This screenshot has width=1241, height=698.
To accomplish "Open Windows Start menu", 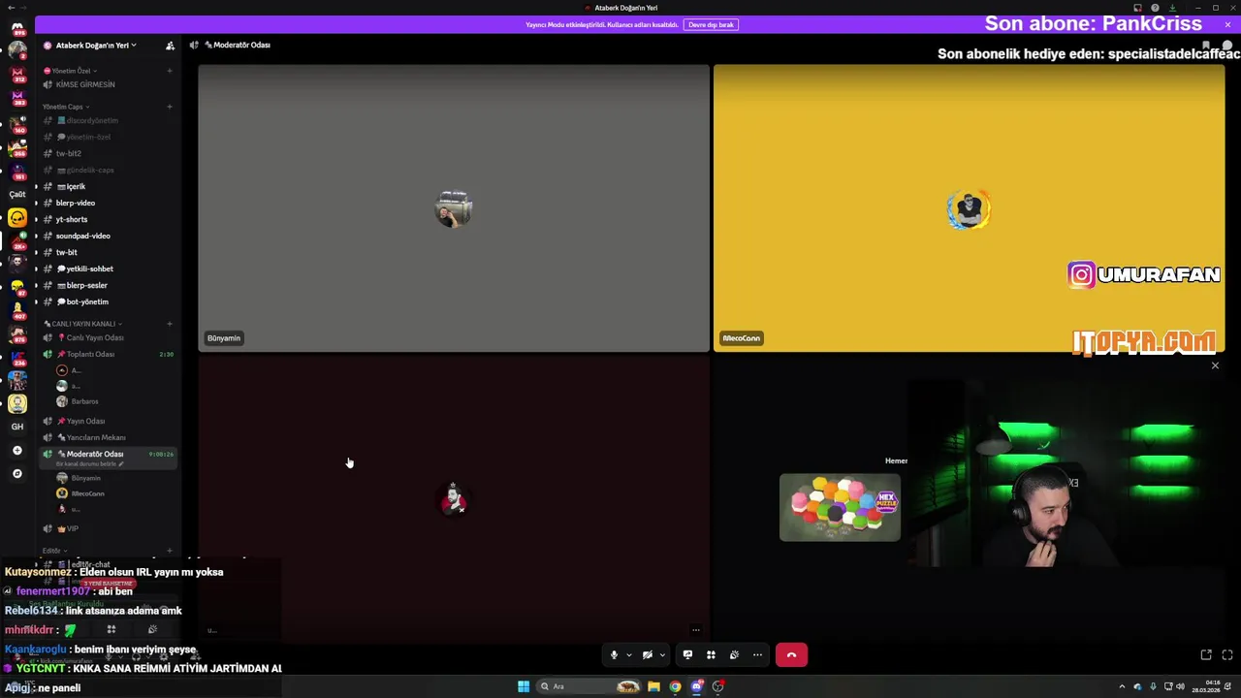I will pyautogui.click(x=524, y=686).
